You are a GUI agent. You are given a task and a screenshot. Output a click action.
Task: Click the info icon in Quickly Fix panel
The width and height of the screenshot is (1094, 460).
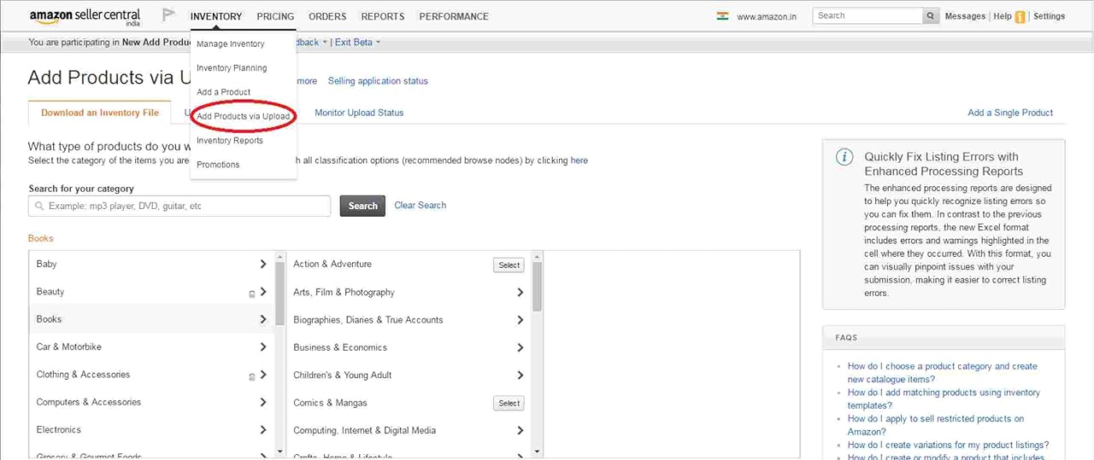click(x=844, y=157)
